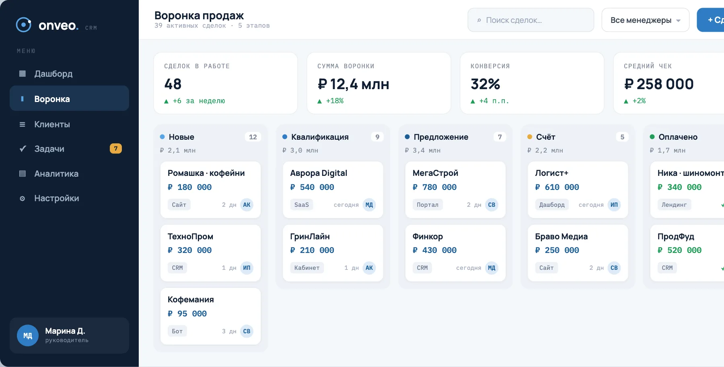
Task: Click МД avatar on Аврора Digital card
Action: point(369,205)
